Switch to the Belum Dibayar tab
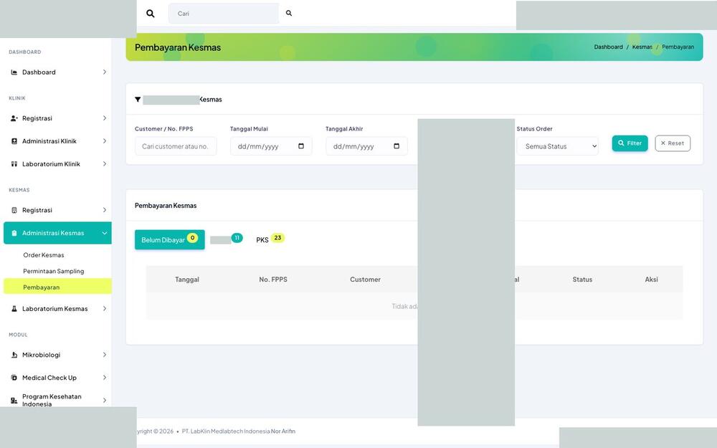The width and height of the screenshot is (717, 448). click(x=170, y=239)
